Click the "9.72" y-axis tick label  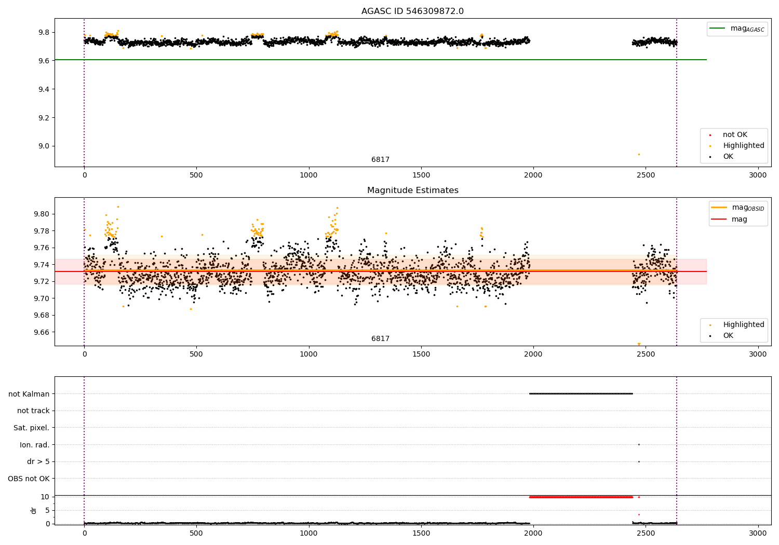pyautogui.click(x=41, y=281)
